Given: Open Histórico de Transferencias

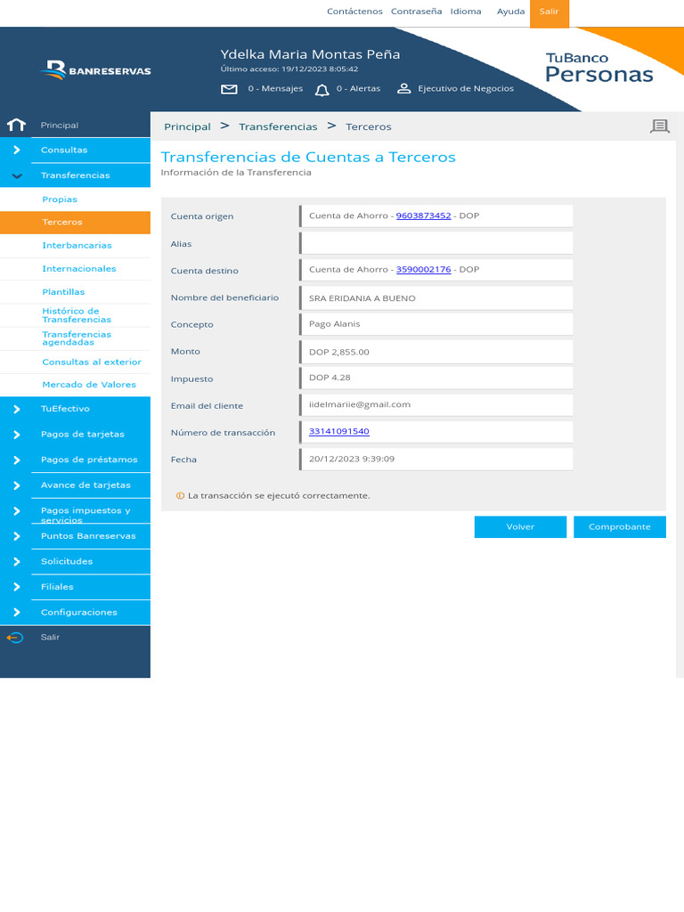Looking at the screenshot, I should click(x=75, y=315).
